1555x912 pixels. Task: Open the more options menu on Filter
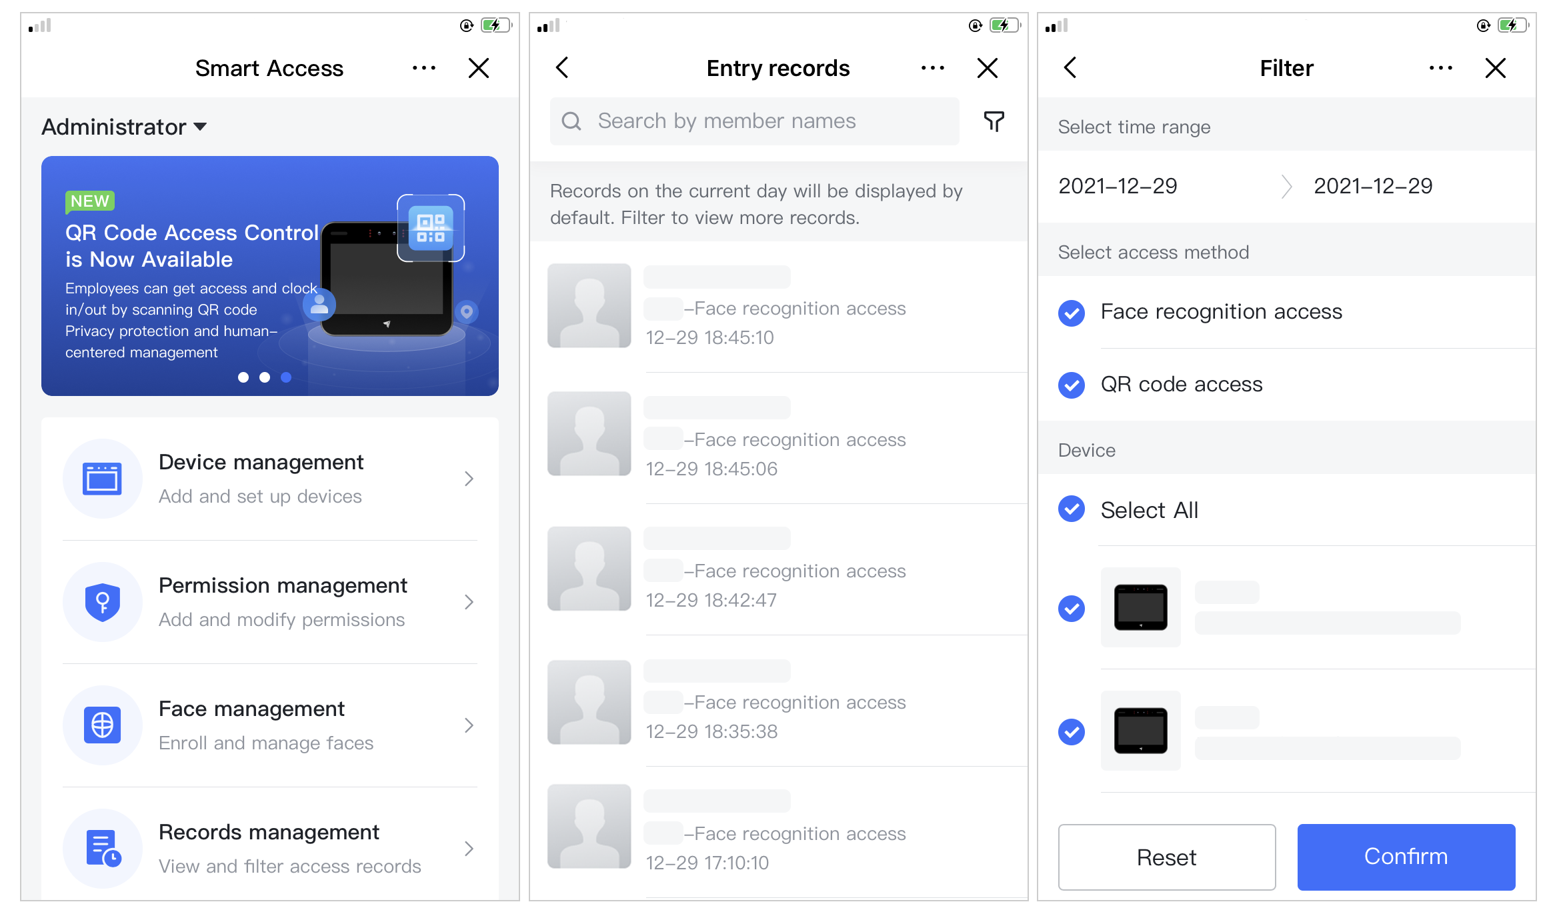(x=1441, y=67)
